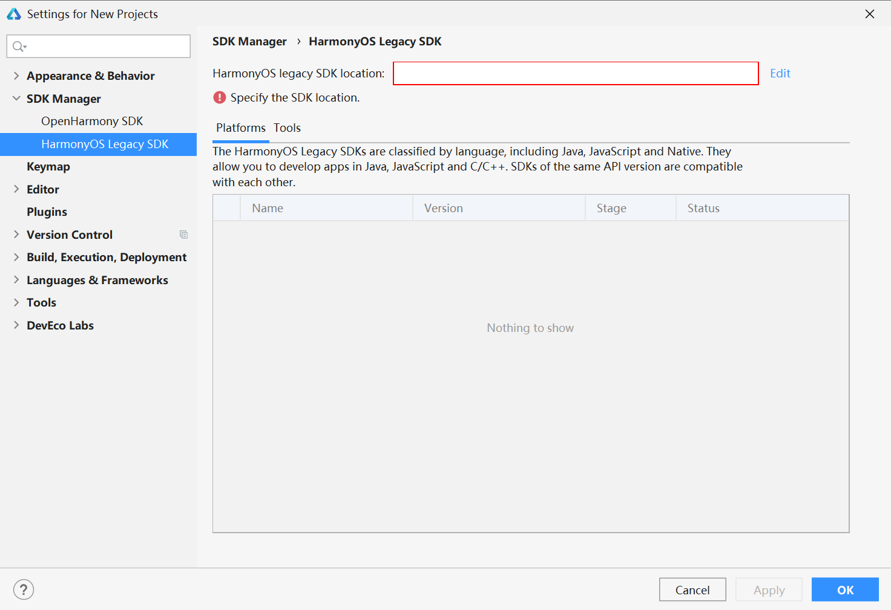891x610 pixels.
Task: Expand the Version Control section
Action: pos(16,235)
